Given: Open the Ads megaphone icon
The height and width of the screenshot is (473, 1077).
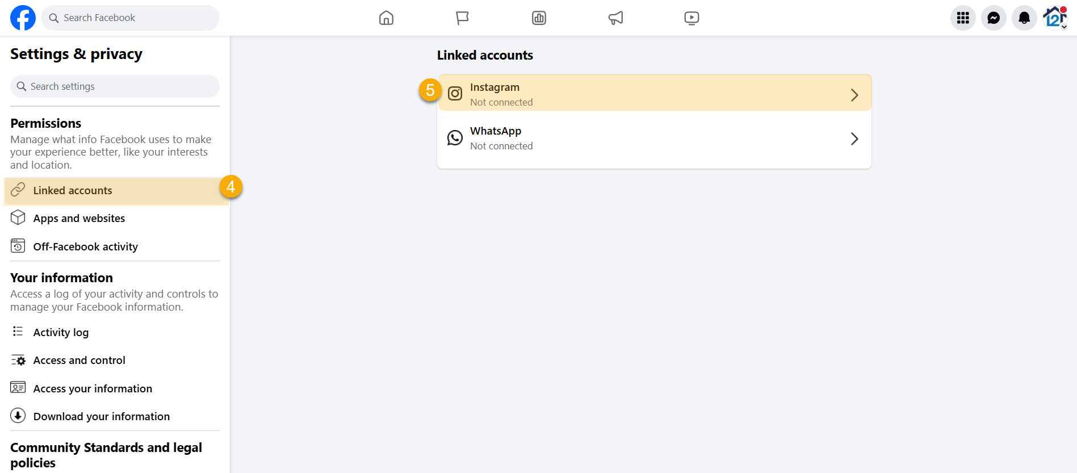Looking at the screenshot, I should (x=615, y=18).
